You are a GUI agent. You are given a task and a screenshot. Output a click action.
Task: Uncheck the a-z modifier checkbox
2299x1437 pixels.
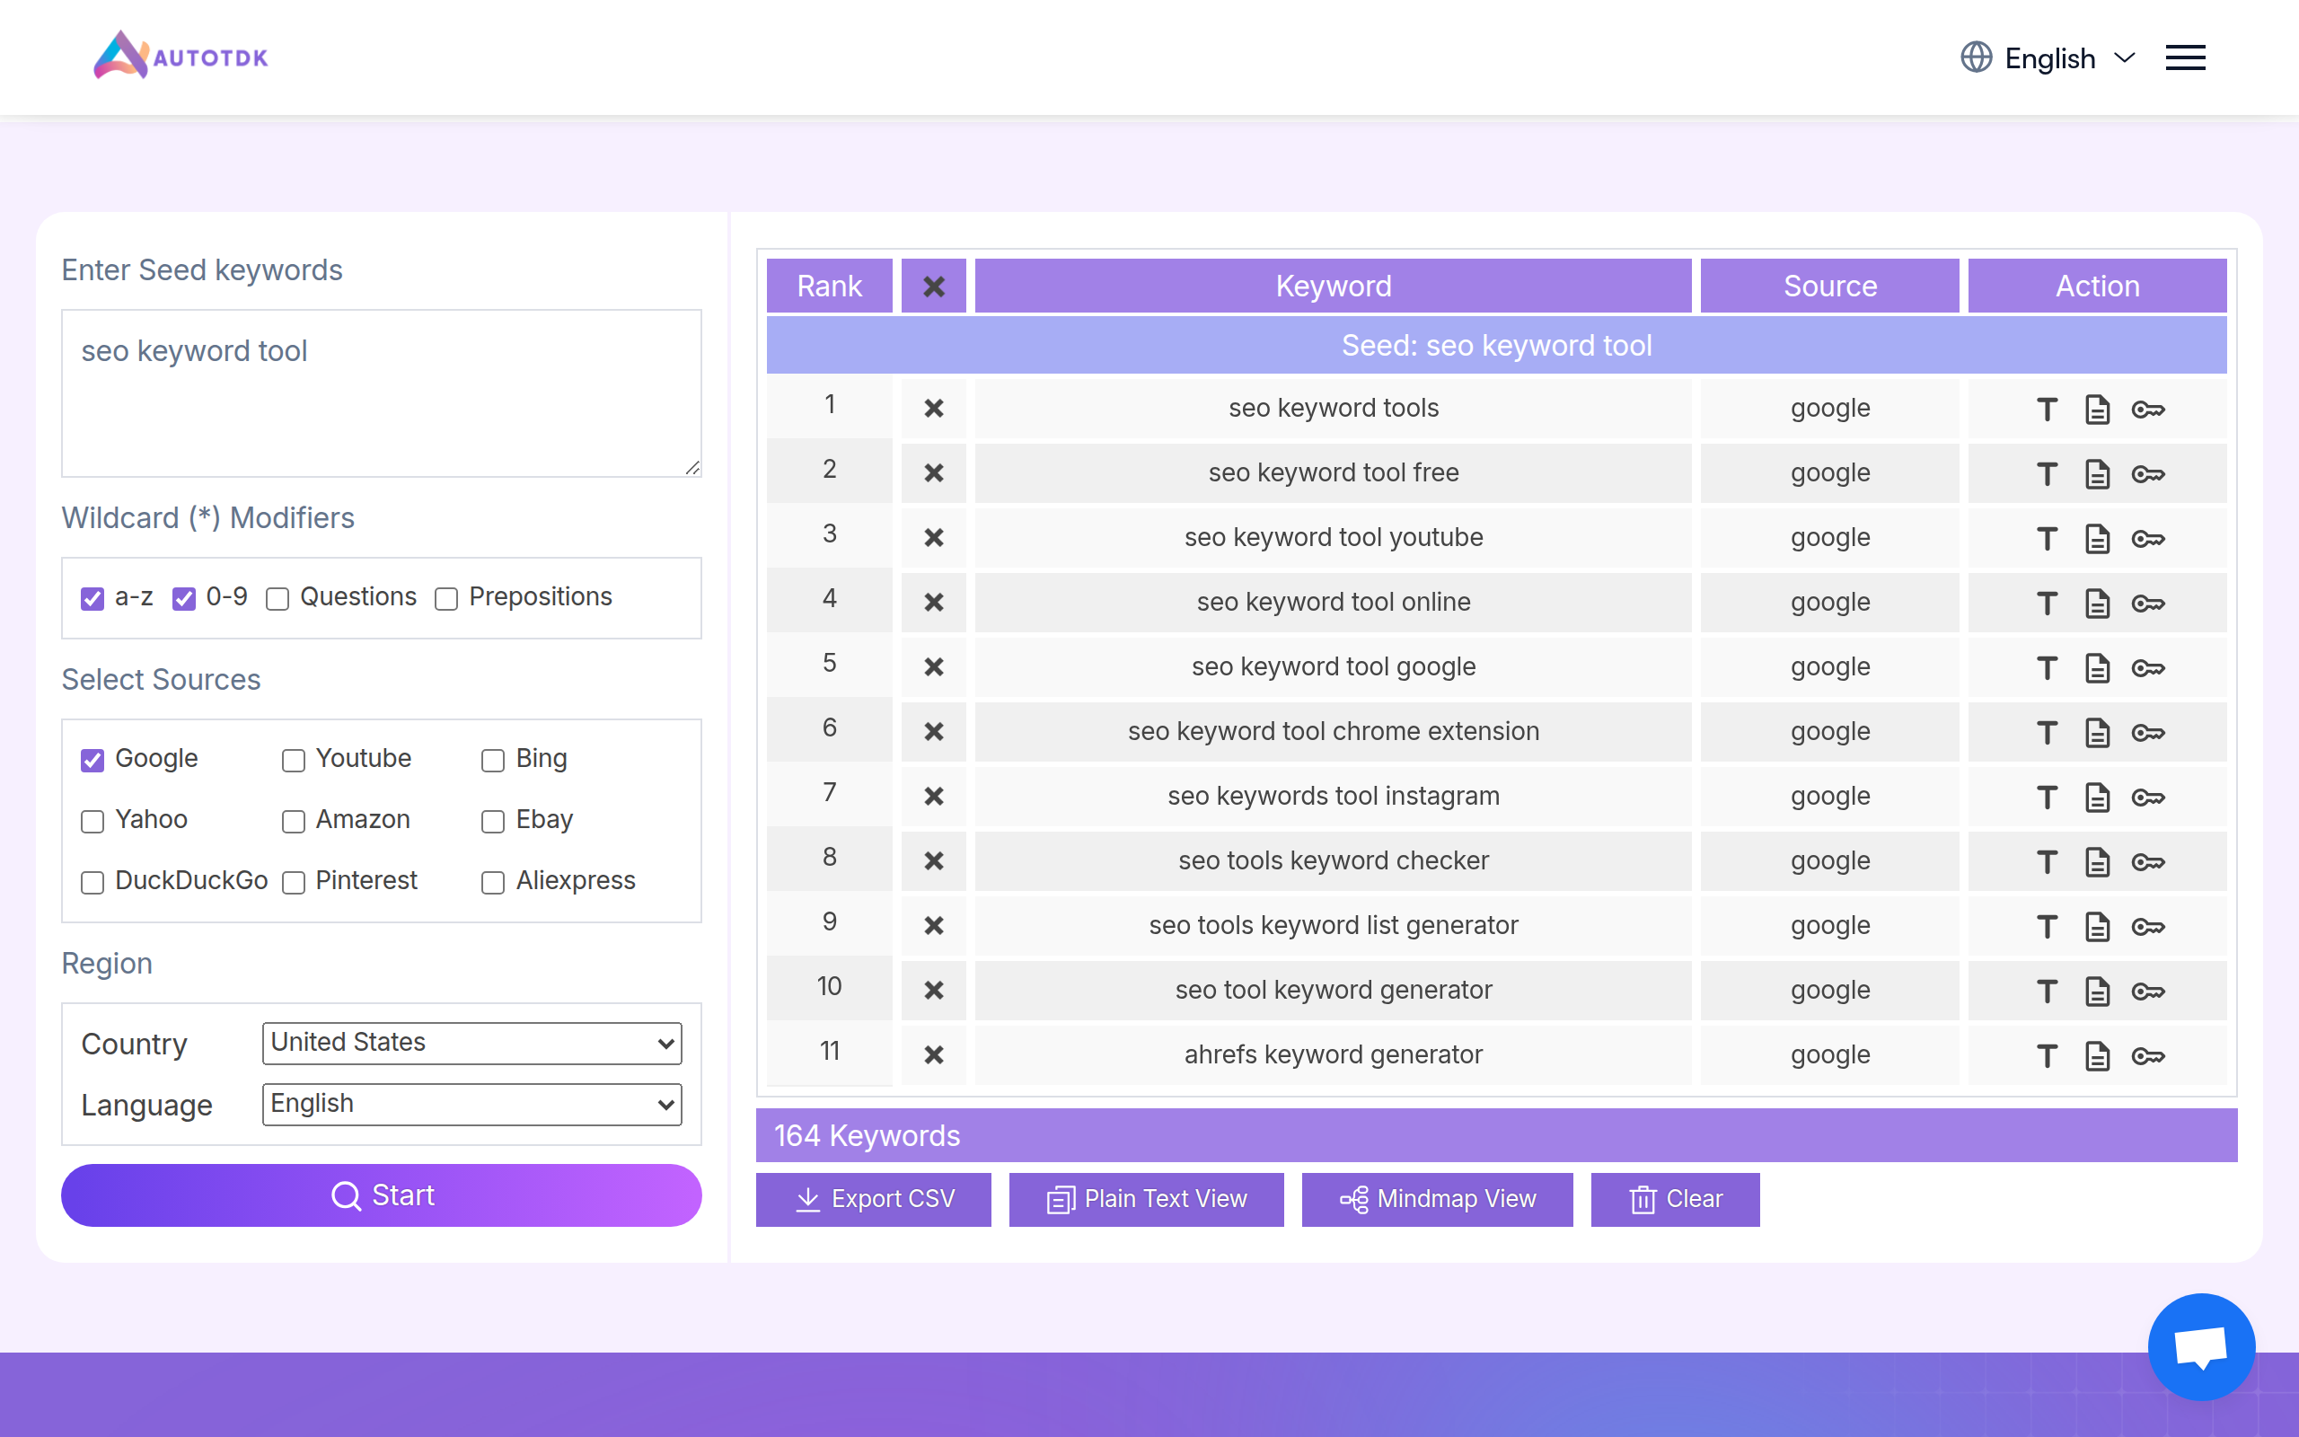(x=92, y=599)
